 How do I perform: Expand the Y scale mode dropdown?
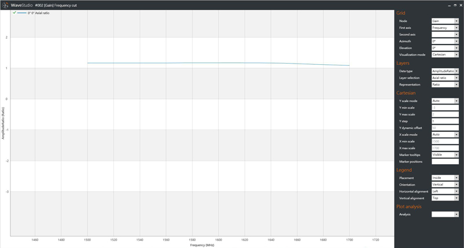(445, 101)
